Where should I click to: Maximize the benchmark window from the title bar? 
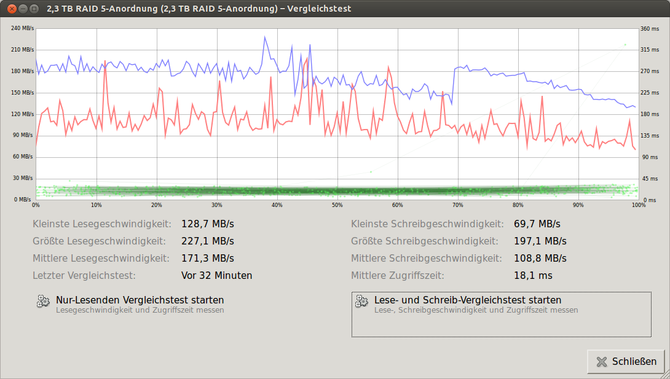(34, 9)
